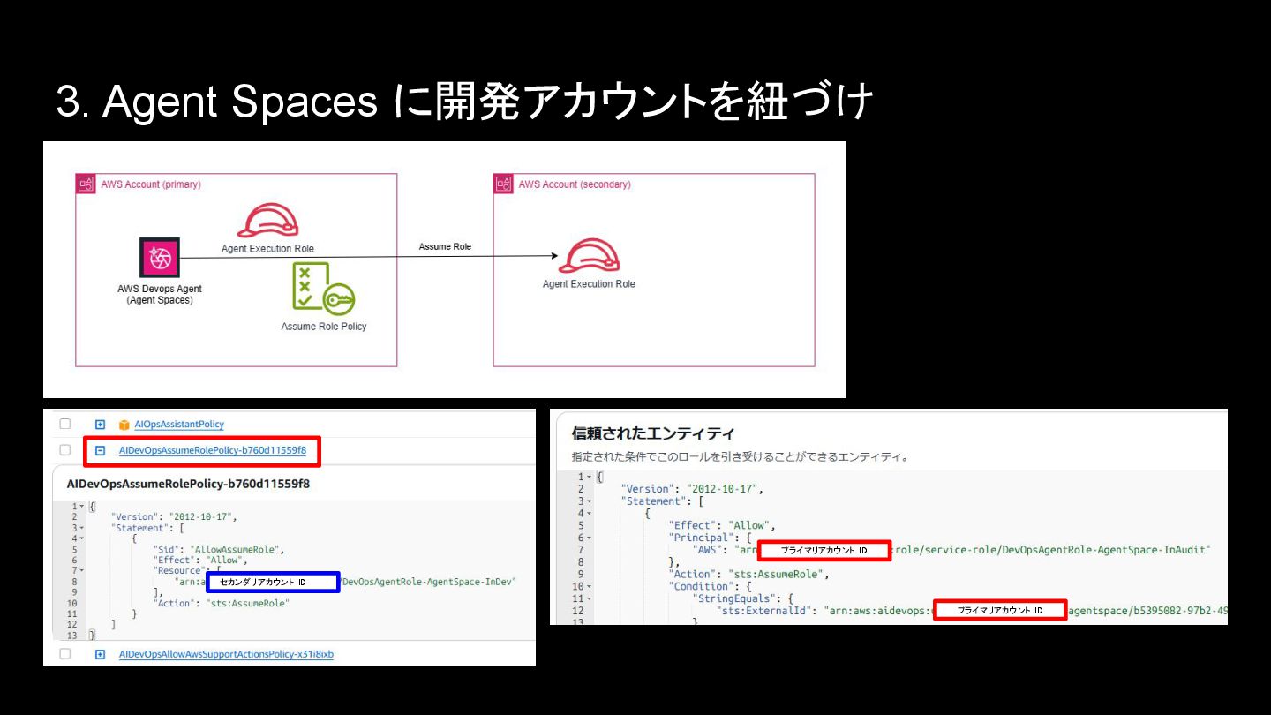
Task: Click the 信頼されたエンティティ heading
Action: [x=653, y=433]
